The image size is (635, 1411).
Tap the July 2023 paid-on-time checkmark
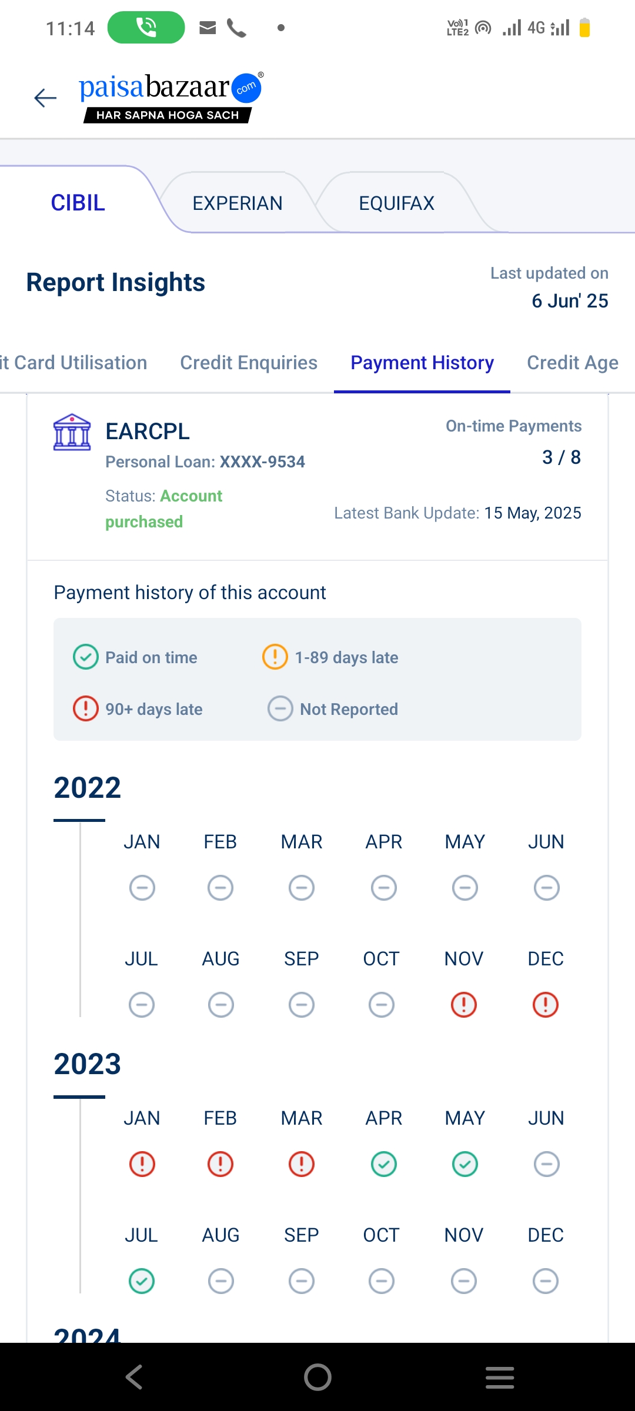(x=142, y=1281)
